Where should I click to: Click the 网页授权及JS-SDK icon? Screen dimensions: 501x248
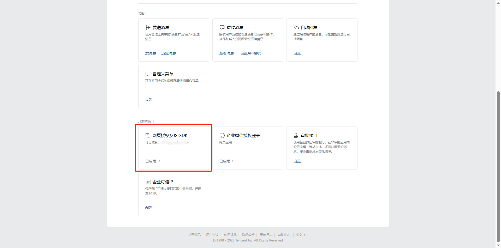coord(148,135)
